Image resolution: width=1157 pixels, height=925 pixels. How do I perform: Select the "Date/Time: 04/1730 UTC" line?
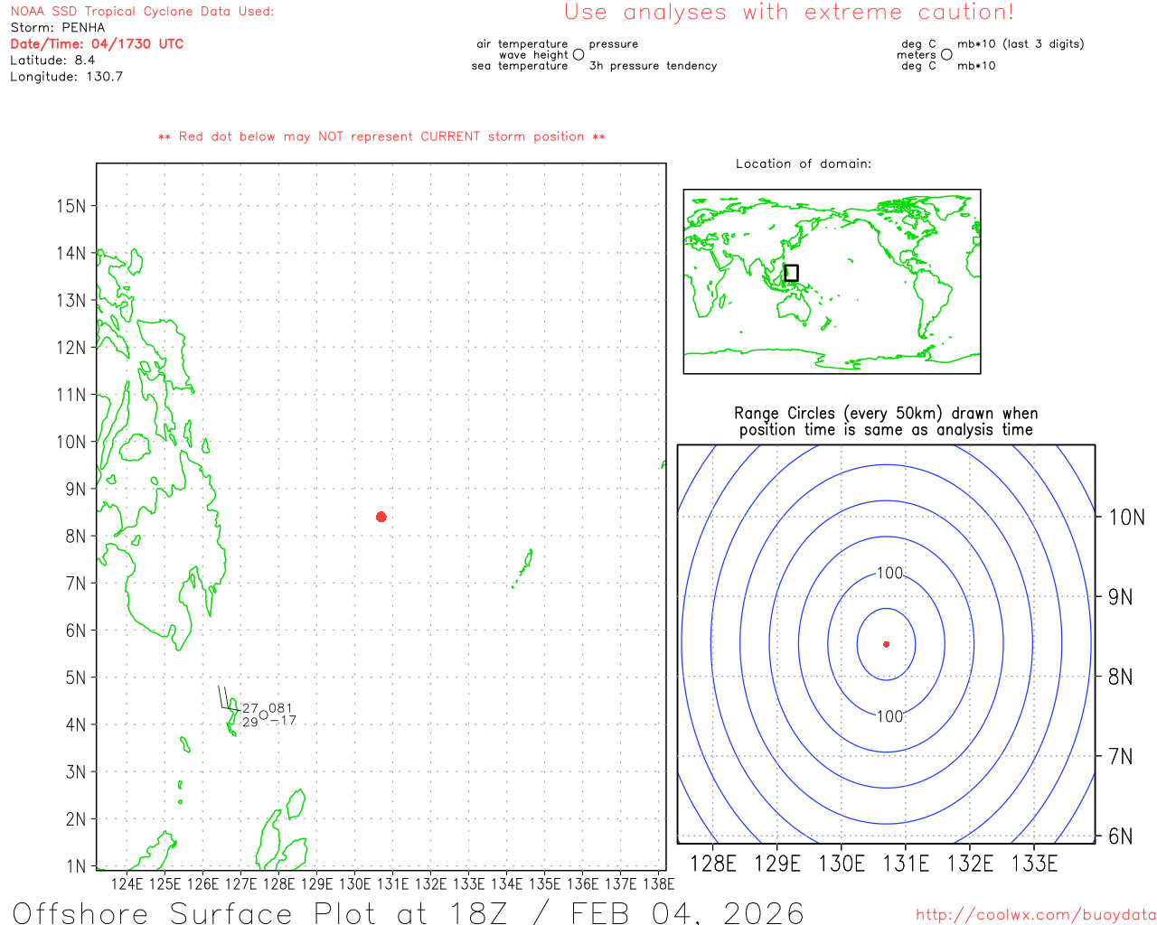97,44
